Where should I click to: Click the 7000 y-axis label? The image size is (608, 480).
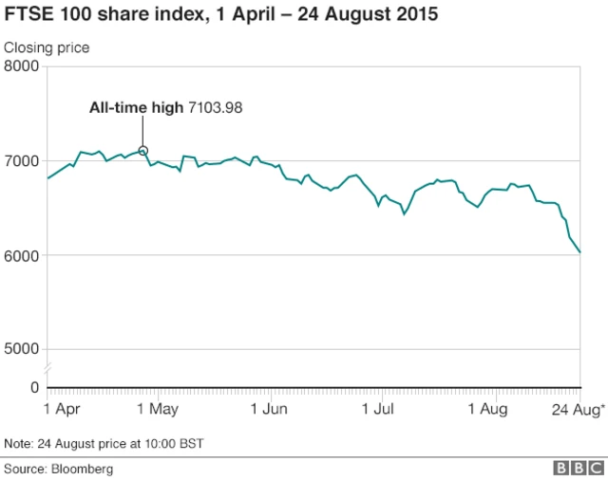click(x=21, y=160)
